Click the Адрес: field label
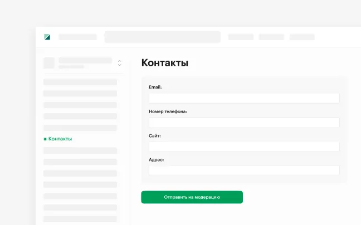Image resolution: width=361 pixels, height=225 pixels. [157, 160]
